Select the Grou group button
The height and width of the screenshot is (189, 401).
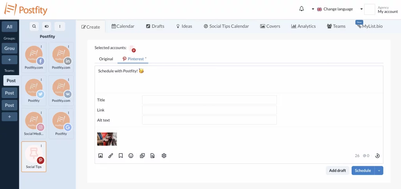[x=9, y=48]
